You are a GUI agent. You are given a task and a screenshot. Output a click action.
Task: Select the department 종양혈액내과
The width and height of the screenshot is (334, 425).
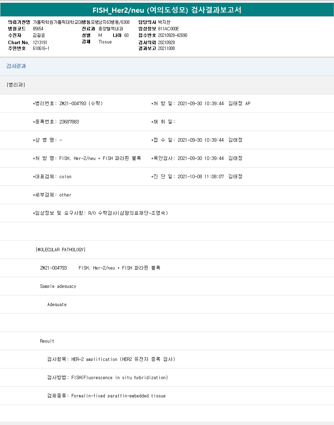[x=111, y=29]
